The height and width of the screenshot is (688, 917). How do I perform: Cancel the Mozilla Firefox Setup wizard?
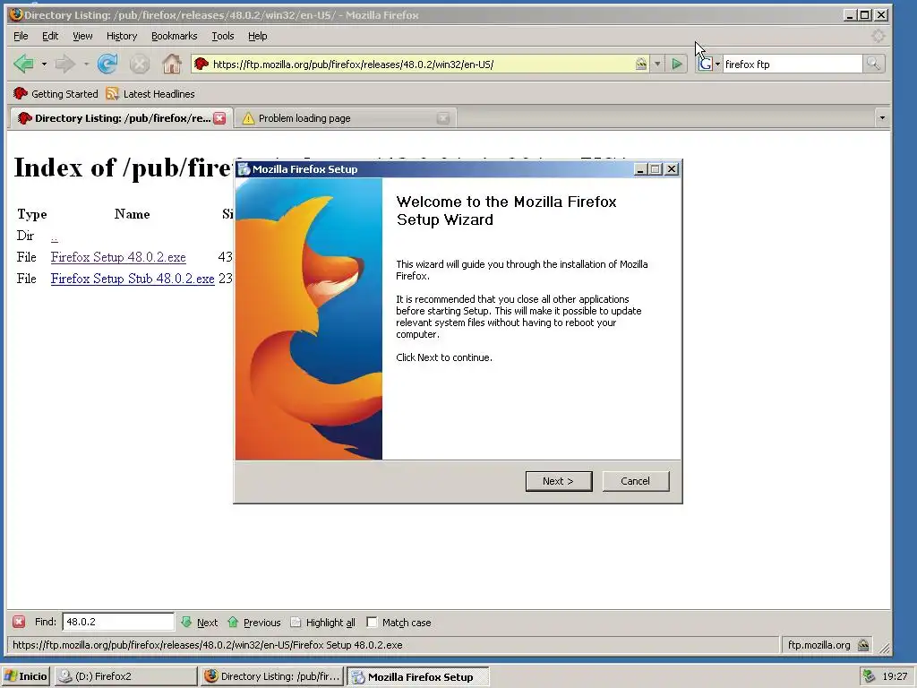635,481
